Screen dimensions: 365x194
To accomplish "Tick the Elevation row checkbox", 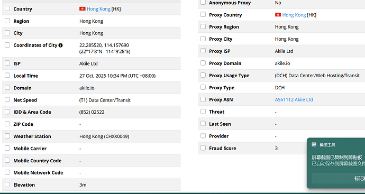I will pos(7,184).
